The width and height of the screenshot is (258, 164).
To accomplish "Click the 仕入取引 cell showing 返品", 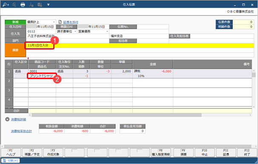I will (64, 71).
